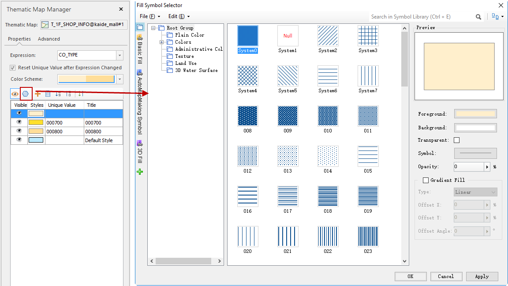
Task: Click the eye visibility toolbar icon
Action: (15, 94)
